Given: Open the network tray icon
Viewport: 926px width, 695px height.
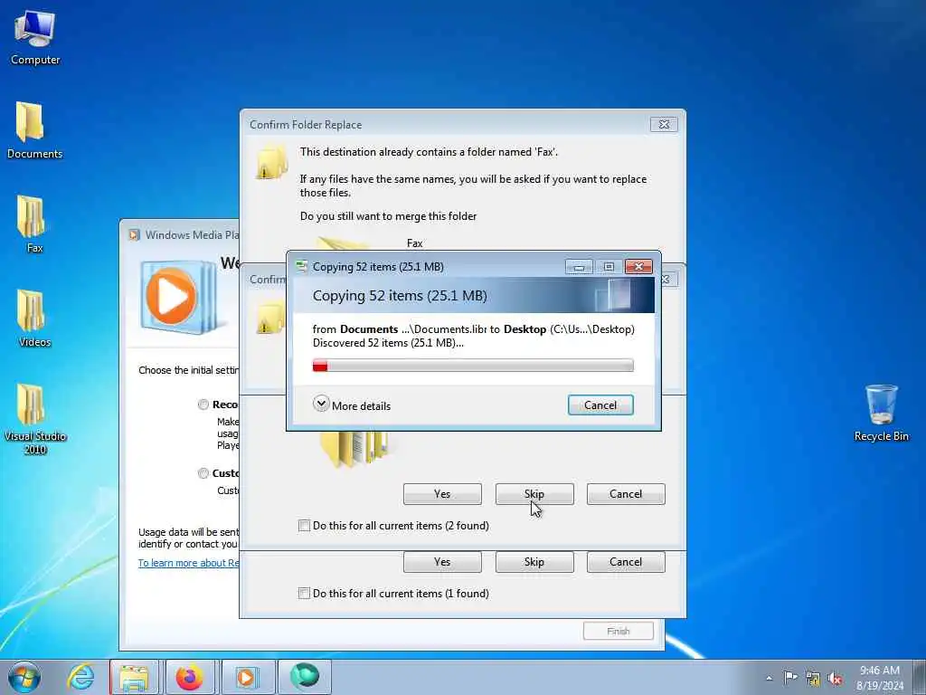Looking at the screenshot, I should pyautogui.click(x=813, y=678).
